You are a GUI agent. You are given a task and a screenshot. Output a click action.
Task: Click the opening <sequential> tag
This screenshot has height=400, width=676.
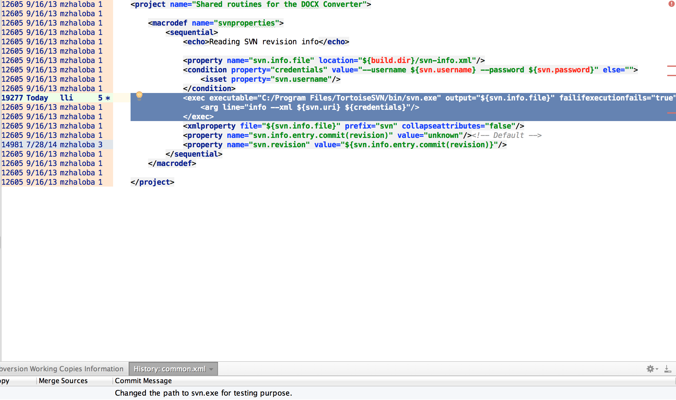click(x=192, y=32)
